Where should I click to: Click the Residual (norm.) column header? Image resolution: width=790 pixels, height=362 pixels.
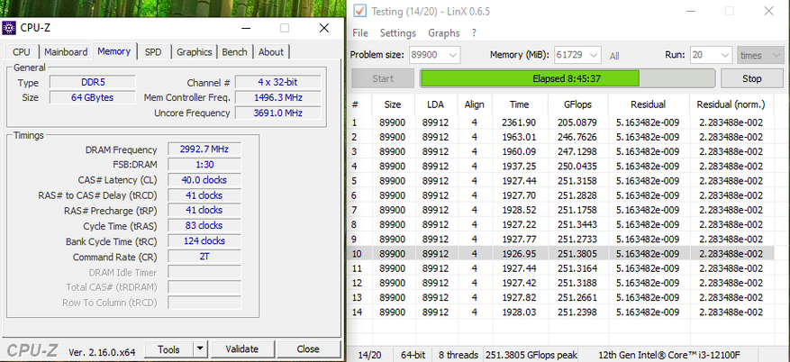731,104
